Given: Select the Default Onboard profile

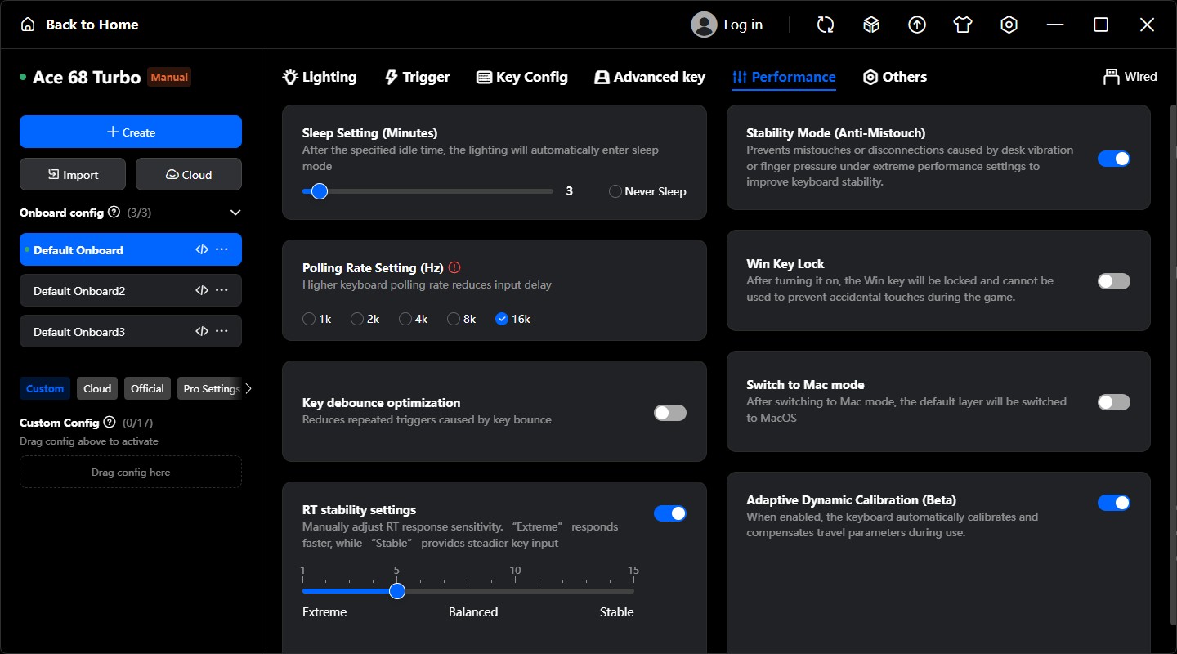Looking at the screenshot, I should pos(131,249).
